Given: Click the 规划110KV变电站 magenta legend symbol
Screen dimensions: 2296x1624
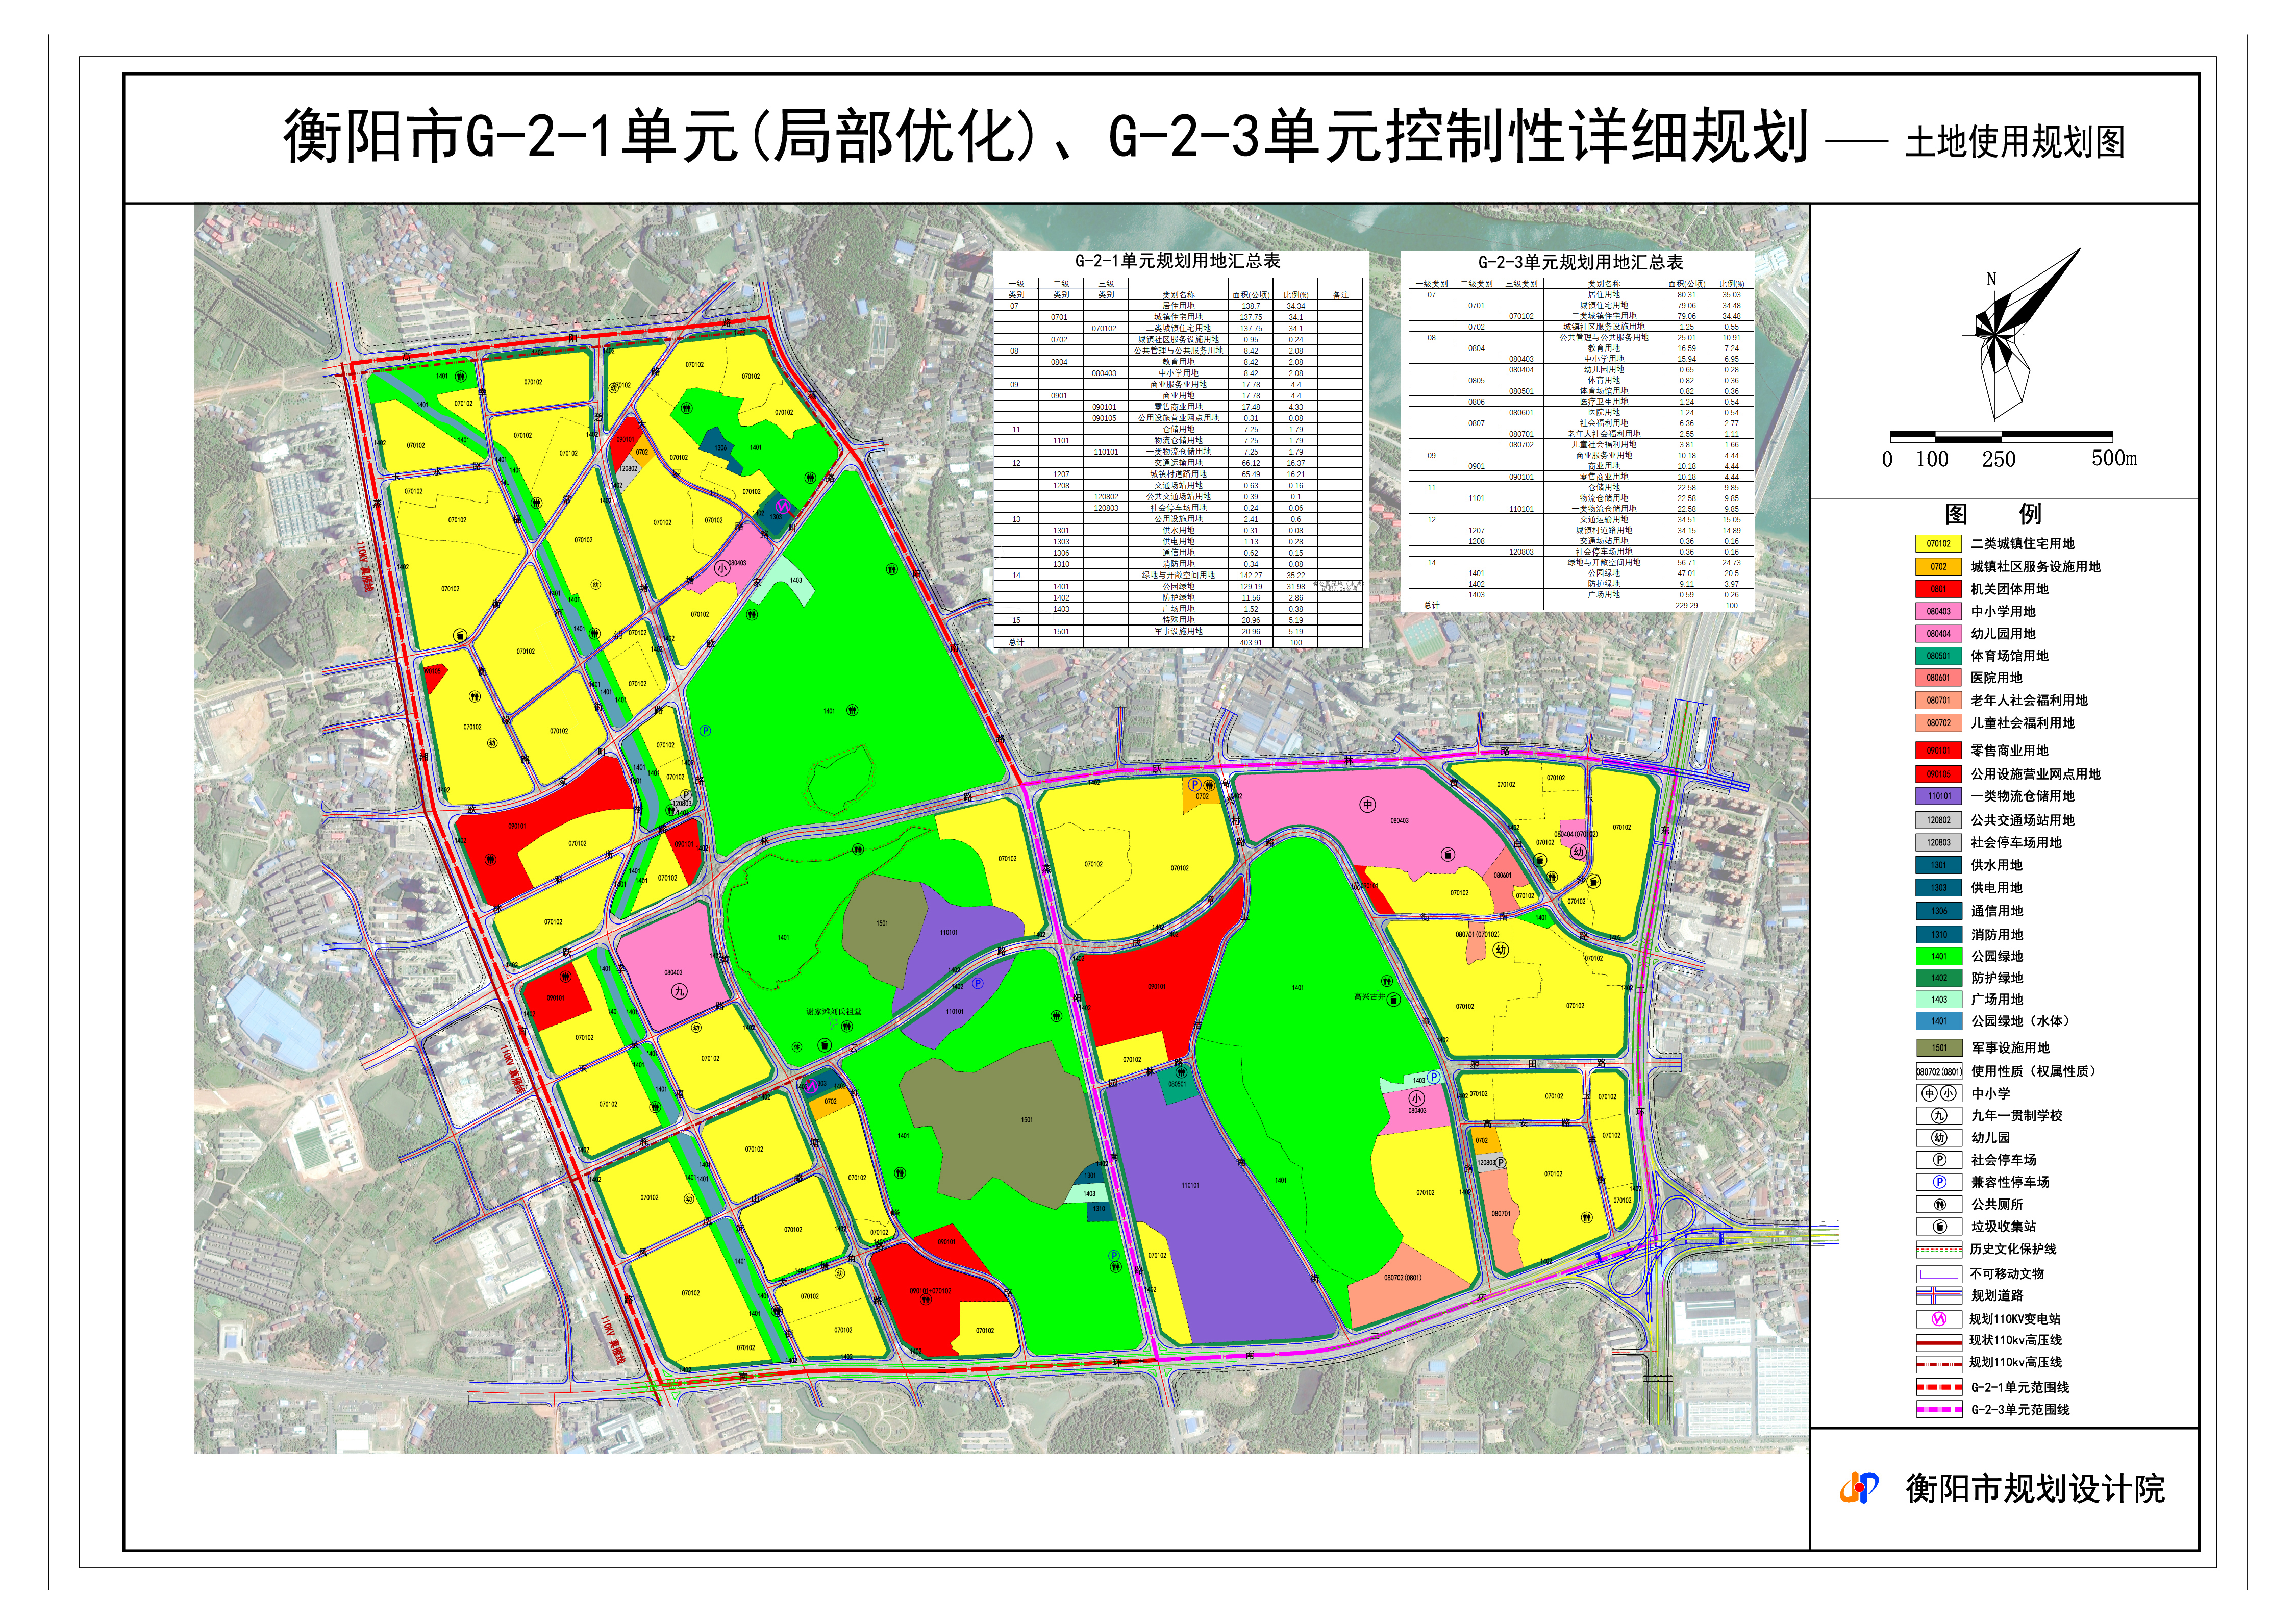Looking at the screenshot, I should coord(1939,1319).
